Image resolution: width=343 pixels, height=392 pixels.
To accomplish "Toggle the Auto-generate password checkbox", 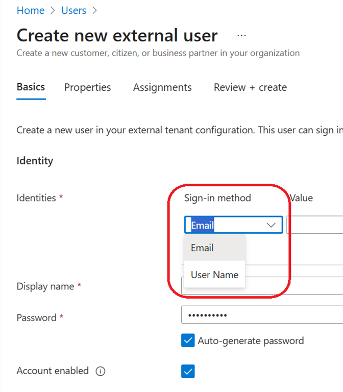I will [188, 341].
